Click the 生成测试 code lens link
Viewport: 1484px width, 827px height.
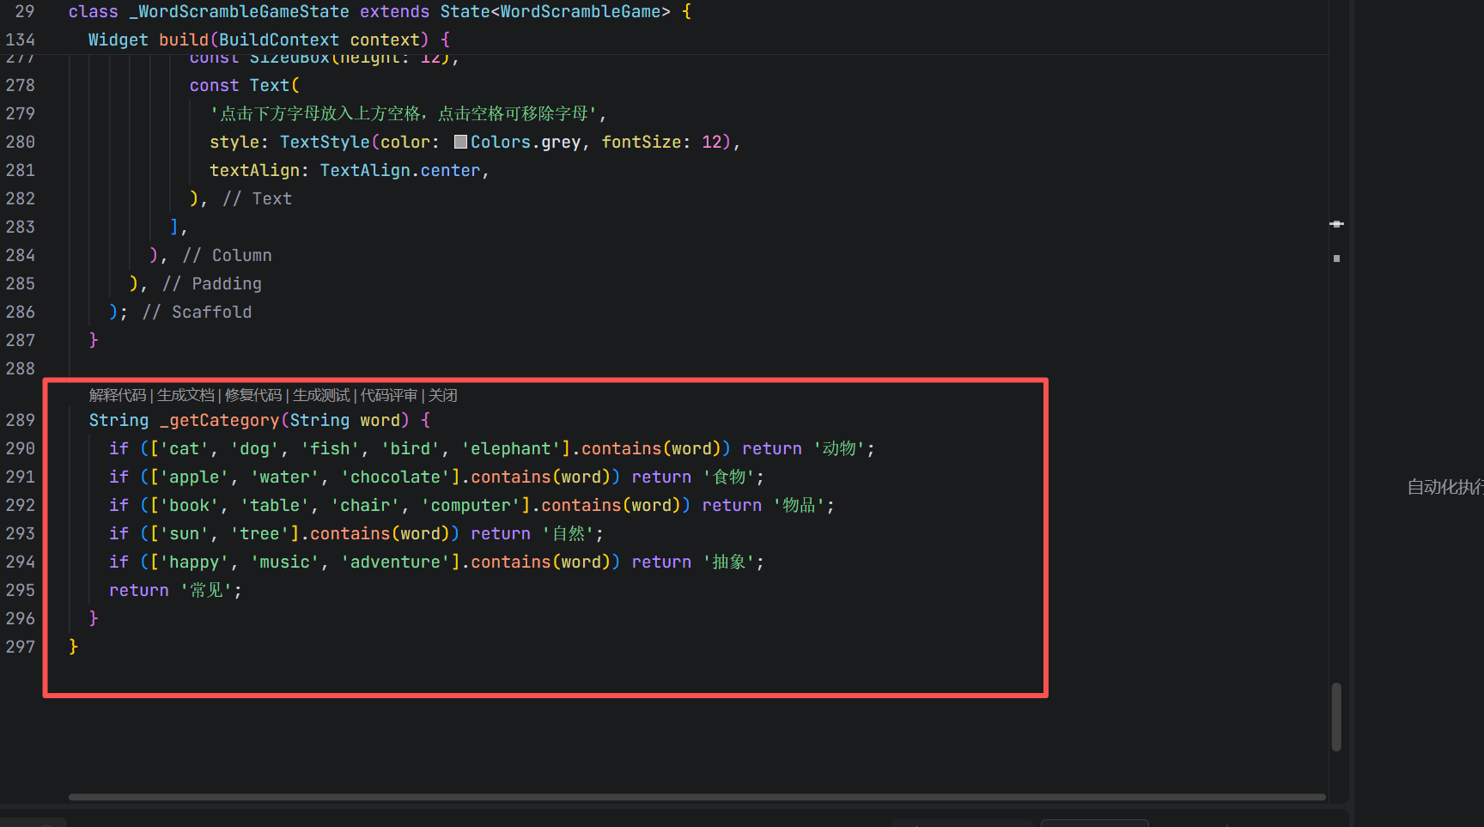321,395
